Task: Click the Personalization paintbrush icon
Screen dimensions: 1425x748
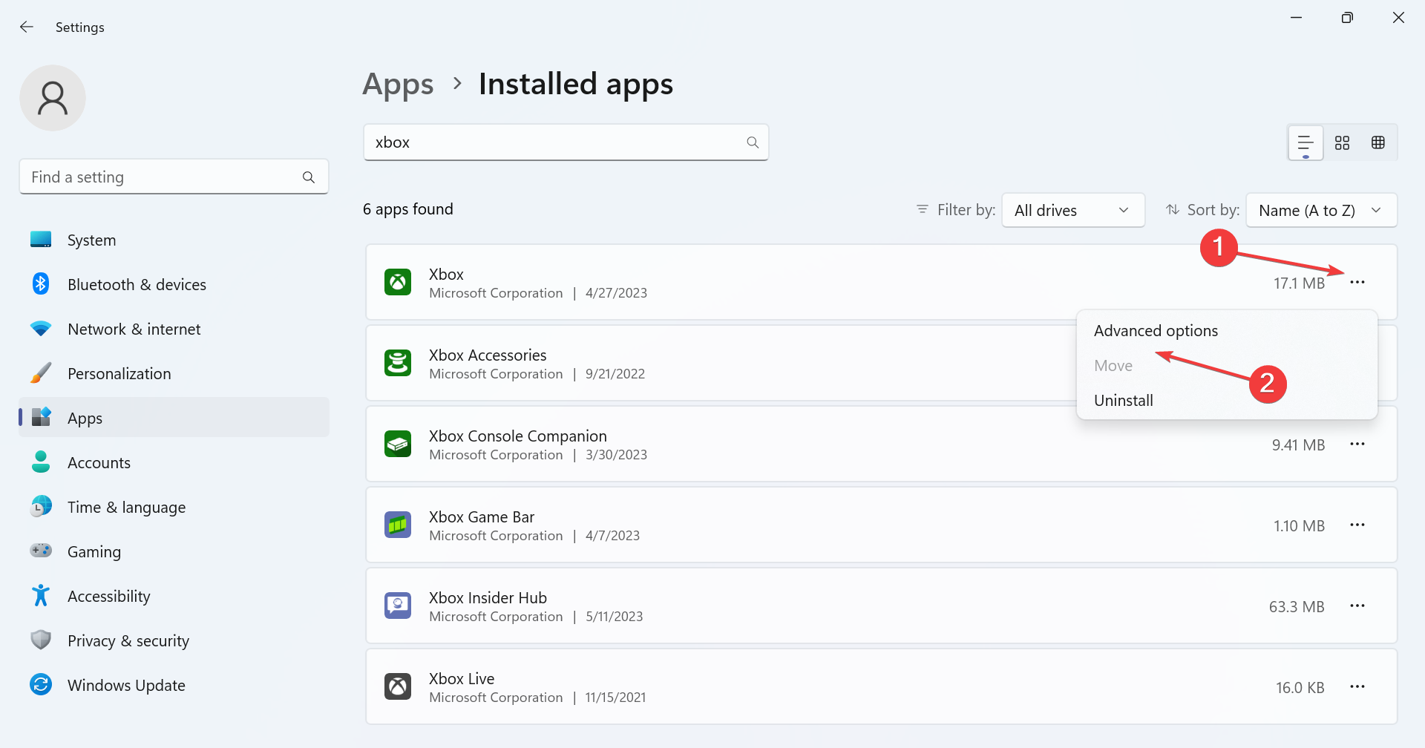Action: click(41, 373)
